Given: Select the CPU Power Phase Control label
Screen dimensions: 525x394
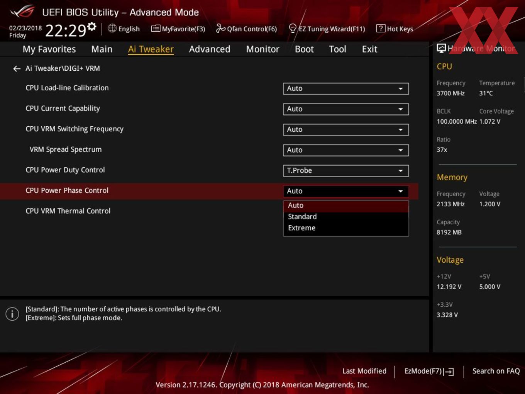Looking at the screenshot, I should [67, 190].
